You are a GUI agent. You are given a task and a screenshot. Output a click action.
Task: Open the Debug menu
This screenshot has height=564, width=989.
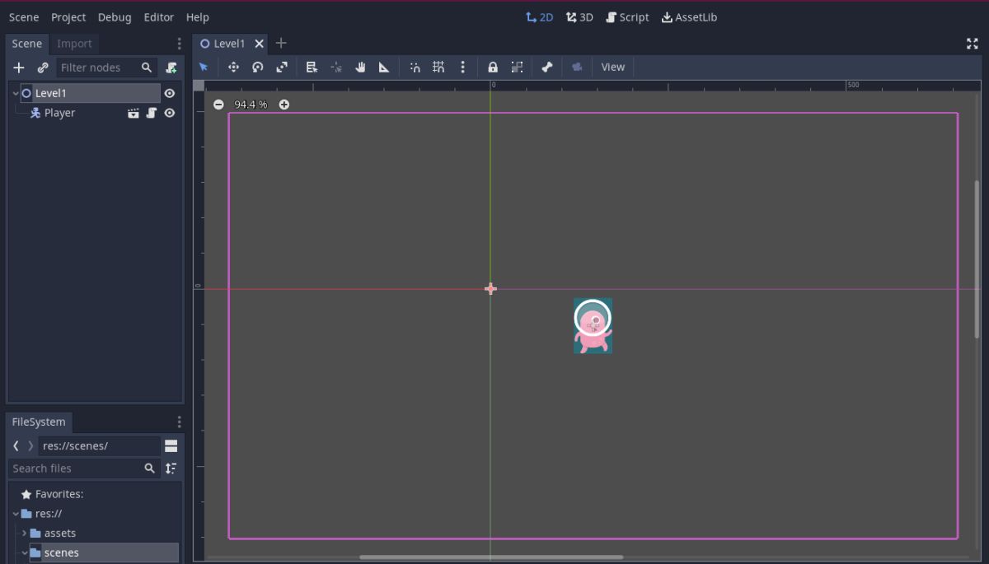pyautogui.click(x=115, y=17)
